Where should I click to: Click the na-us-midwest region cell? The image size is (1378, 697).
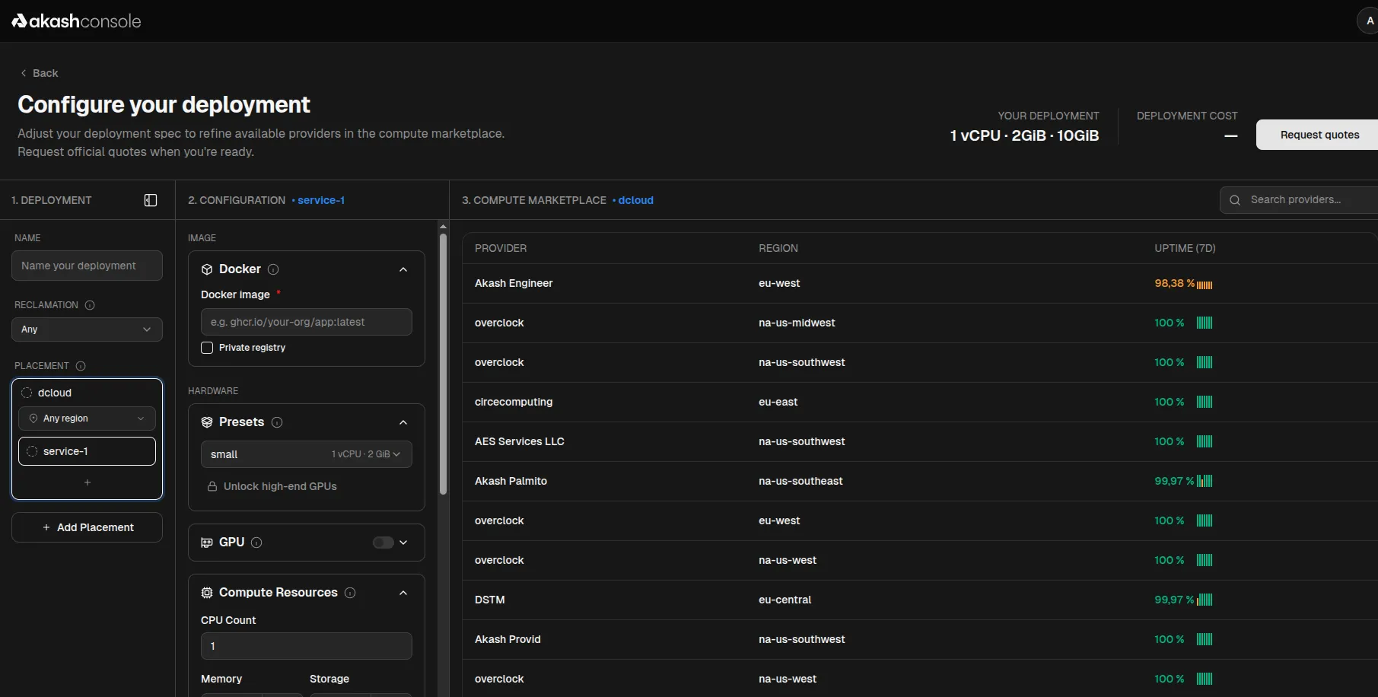pyautogui.click(x=797, y=323)
